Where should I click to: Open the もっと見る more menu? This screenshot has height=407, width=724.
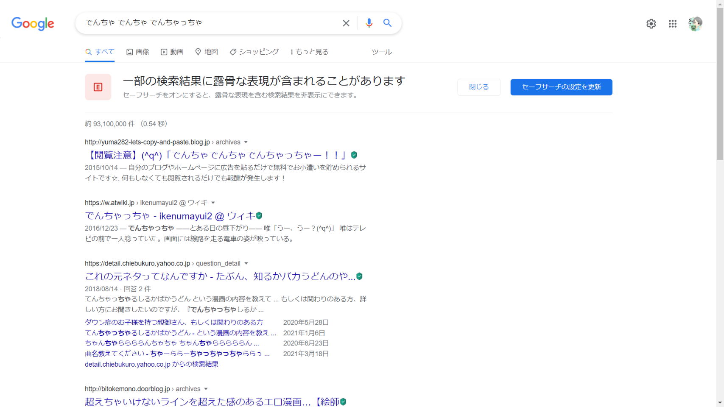point(310,52)
